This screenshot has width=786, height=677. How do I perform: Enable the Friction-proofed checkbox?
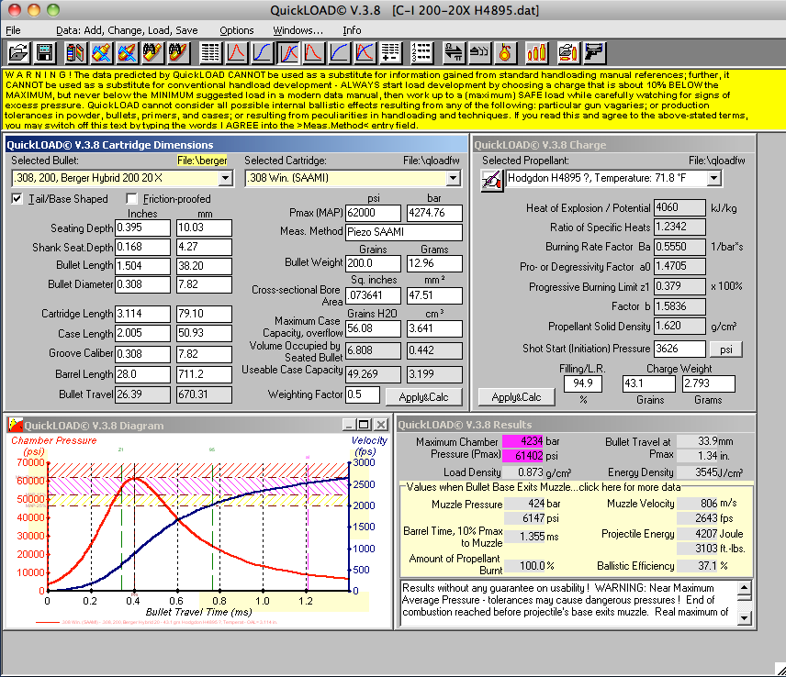pyautogui.click(x=132, y=199)
